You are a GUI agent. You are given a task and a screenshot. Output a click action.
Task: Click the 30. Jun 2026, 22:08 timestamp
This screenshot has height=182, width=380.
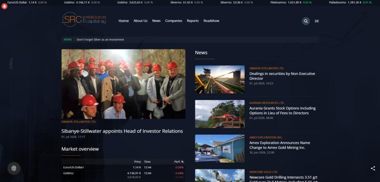(262, 153)
